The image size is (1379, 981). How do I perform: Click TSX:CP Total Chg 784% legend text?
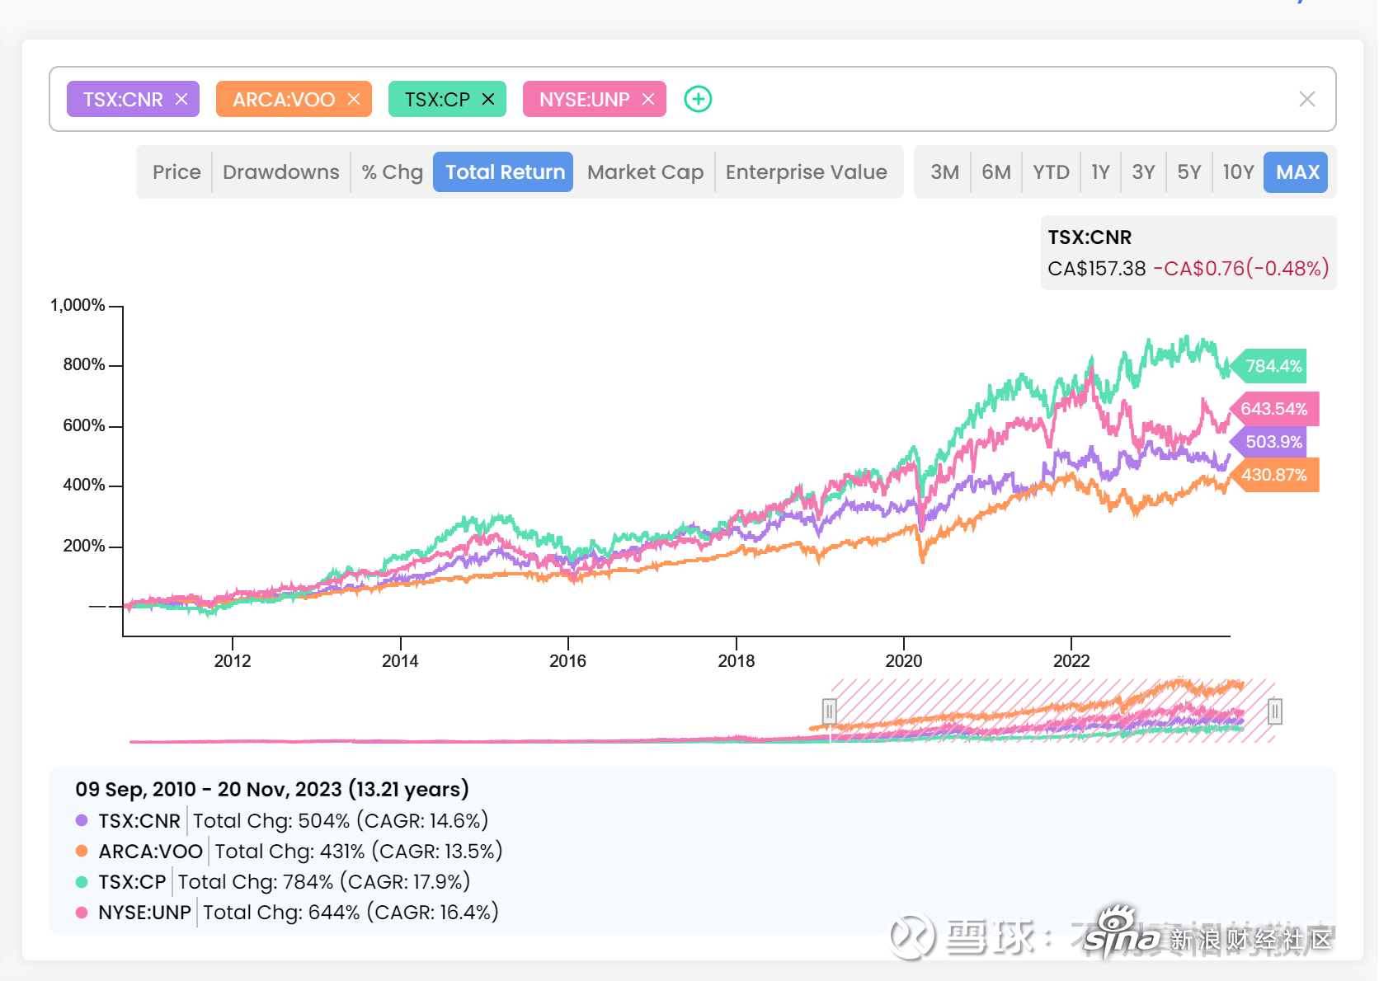point(324,881)
